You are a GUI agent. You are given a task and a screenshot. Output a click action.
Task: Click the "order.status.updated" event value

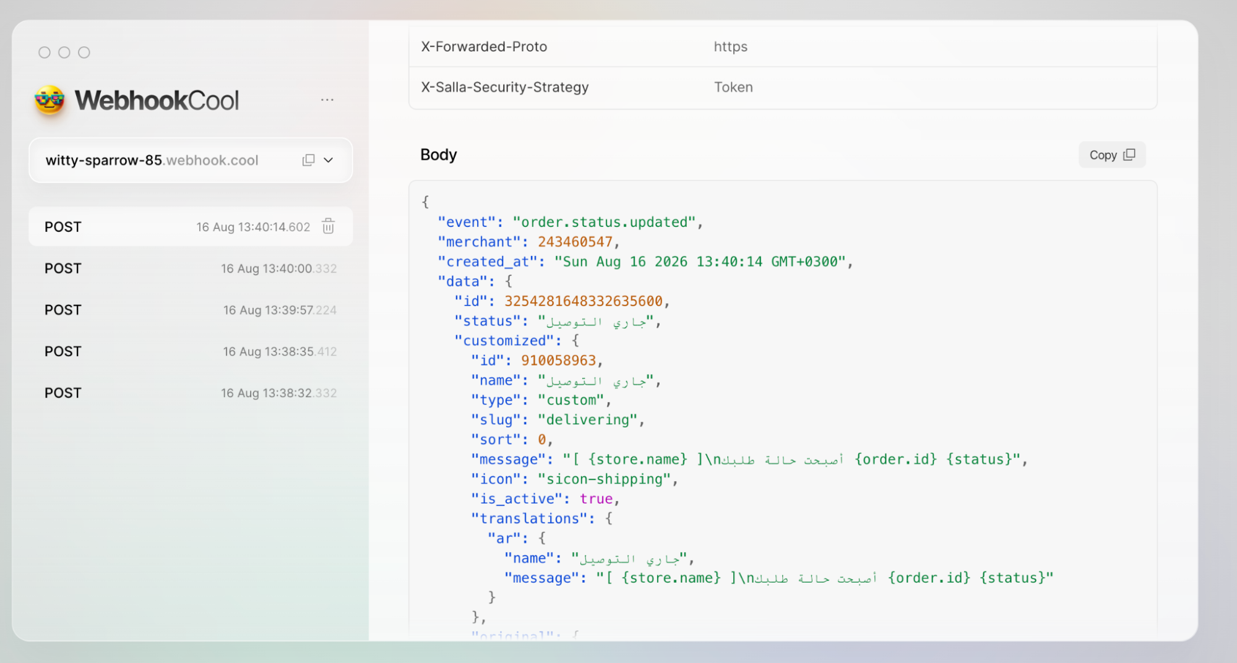click(x=604, y=222)
